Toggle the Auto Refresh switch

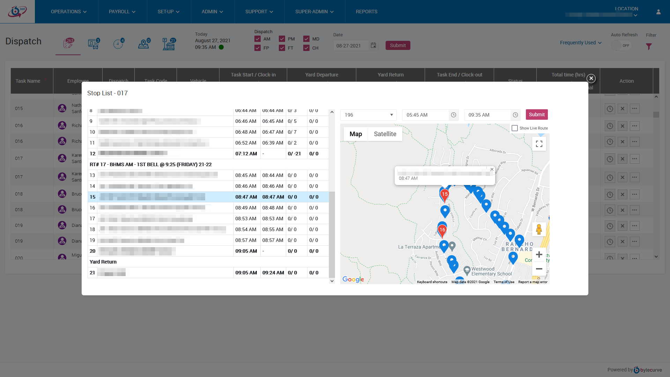[621, 46]
